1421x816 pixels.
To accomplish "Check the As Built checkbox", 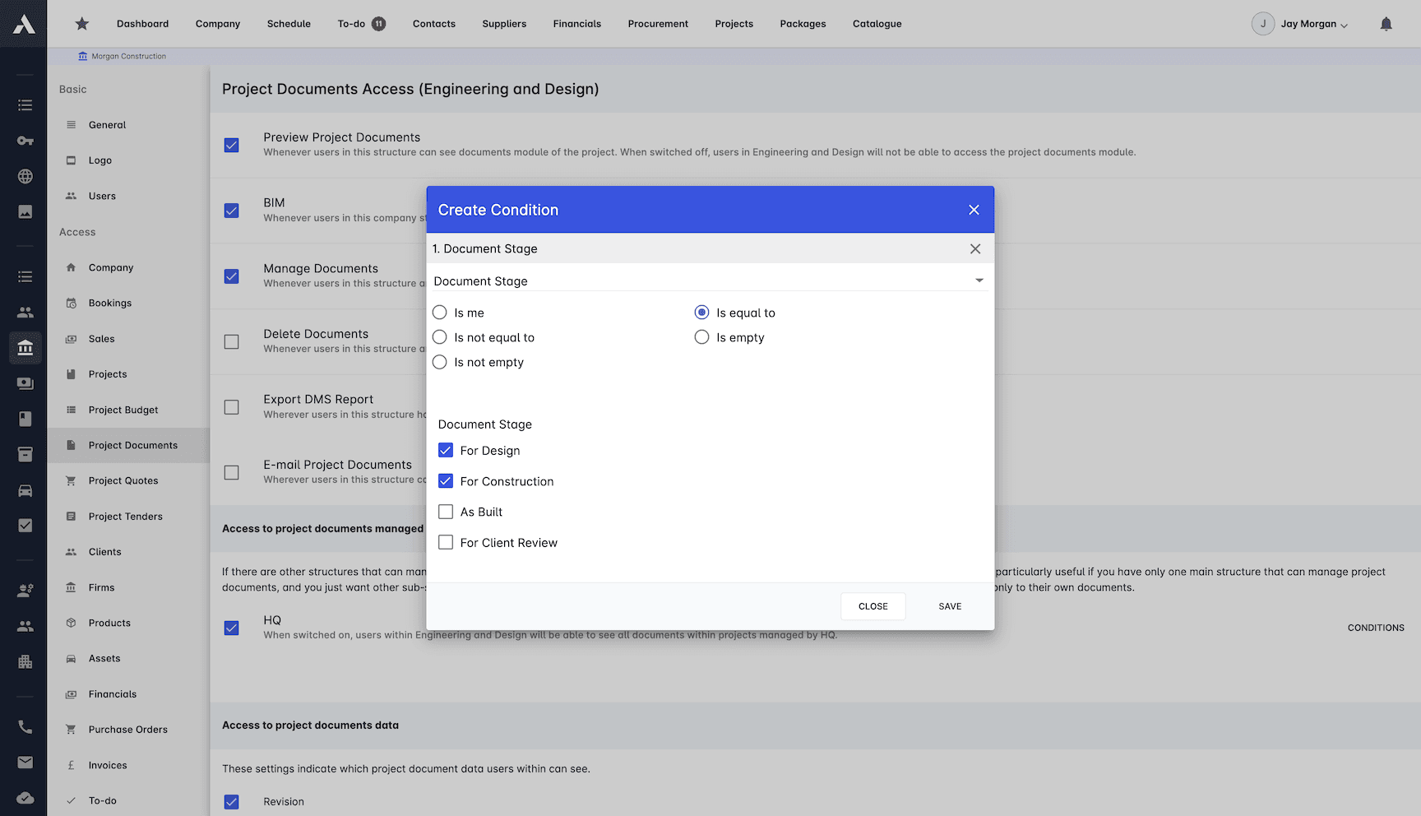I will pyautogui.click(x=446, y=511).
